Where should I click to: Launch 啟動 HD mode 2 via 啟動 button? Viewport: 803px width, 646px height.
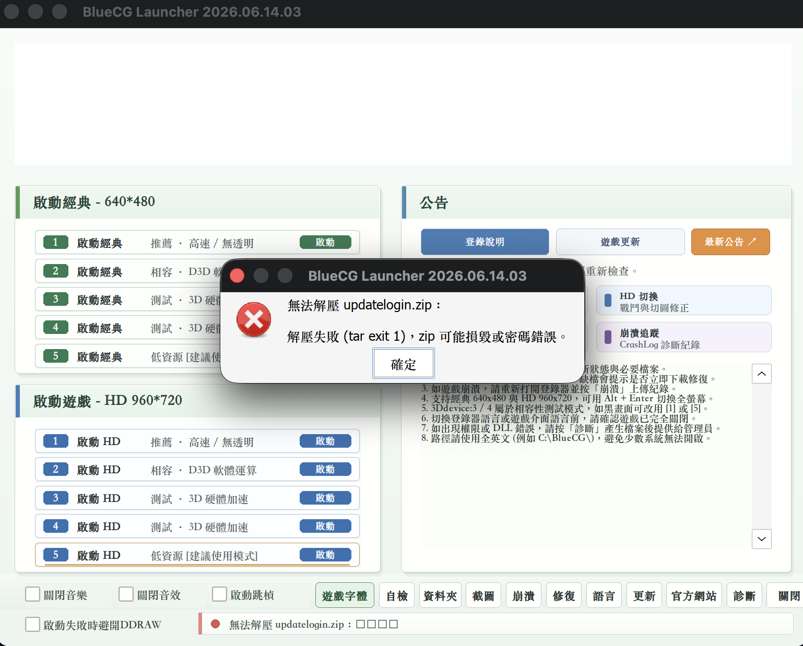[x=325, y=469]
